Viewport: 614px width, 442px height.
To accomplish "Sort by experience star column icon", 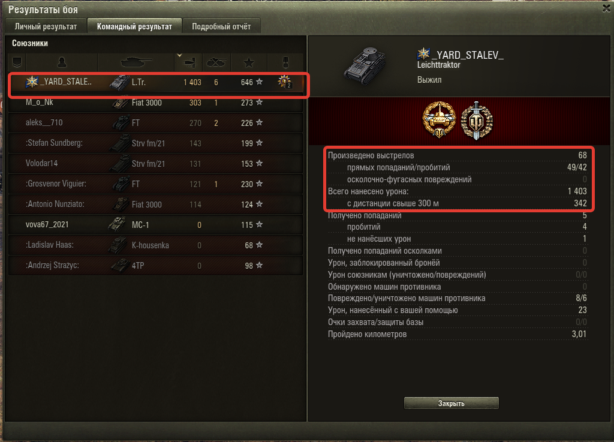I will point(249,62).
